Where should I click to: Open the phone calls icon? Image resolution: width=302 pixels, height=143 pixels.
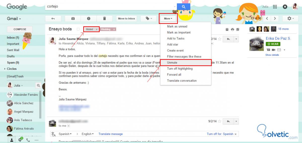pyautogui.click(x=28, y=140)
